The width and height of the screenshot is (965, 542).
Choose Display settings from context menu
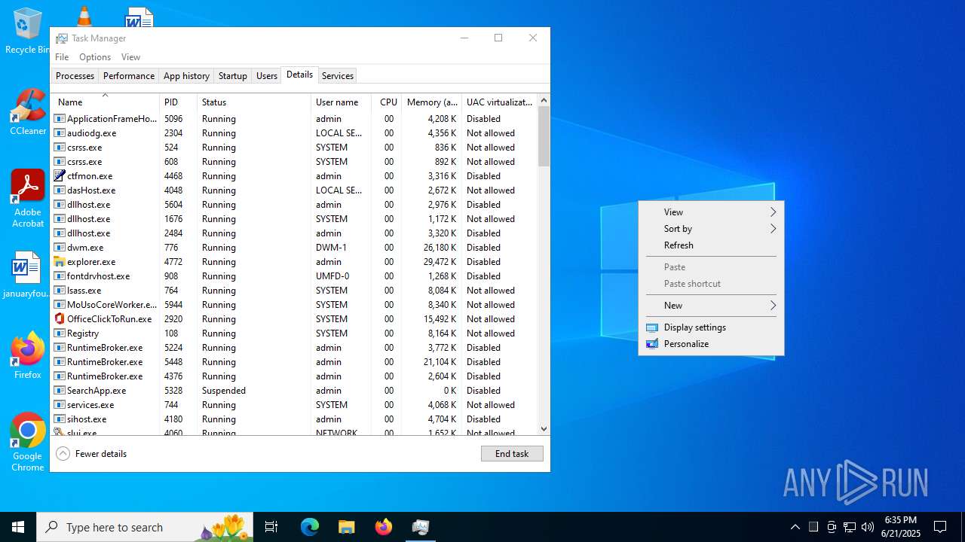711,327
